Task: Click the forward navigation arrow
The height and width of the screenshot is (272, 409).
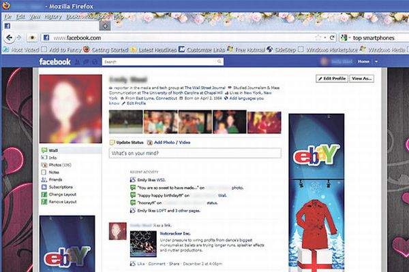Action: (x=19, y=38)
